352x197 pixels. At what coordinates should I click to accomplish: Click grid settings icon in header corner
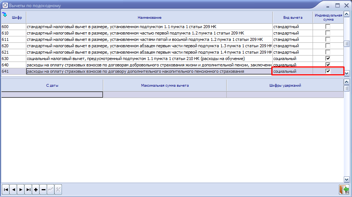coord(5,15)
